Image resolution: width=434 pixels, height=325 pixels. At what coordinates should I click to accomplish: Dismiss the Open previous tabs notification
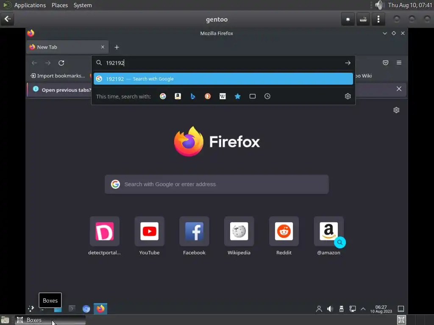pos(399,89)
